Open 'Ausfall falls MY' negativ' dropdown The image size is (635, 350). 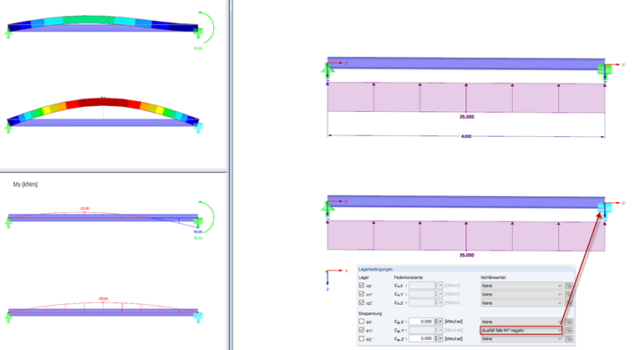[521, 331]
